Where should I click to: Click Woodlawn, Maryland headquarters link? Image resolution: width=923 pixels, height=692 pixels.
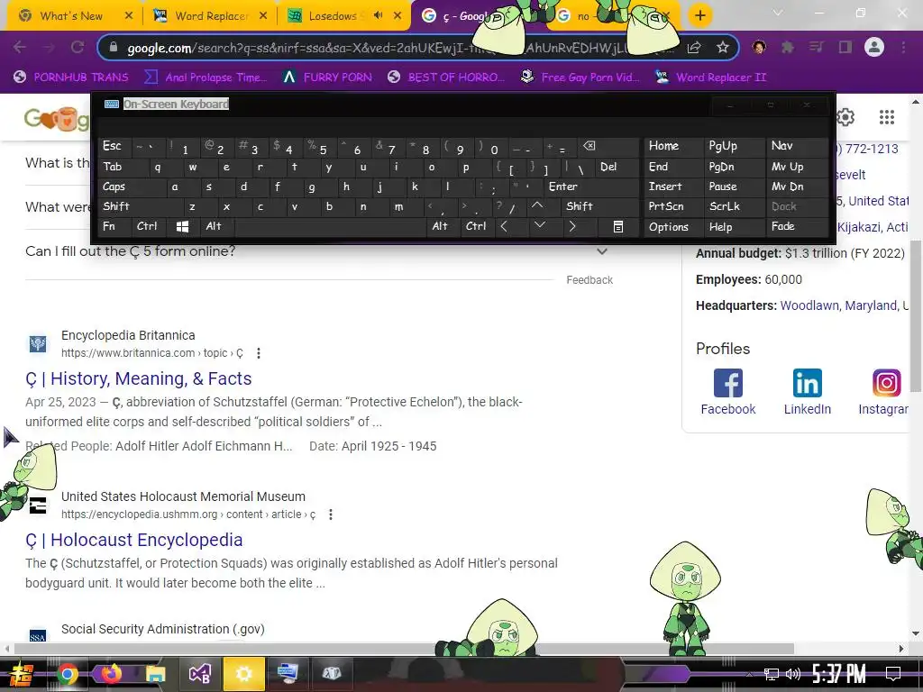(838, 305)
